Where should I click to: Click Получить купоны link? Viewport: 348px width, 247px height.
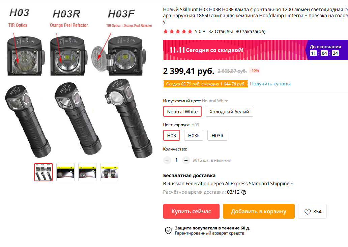270,84
